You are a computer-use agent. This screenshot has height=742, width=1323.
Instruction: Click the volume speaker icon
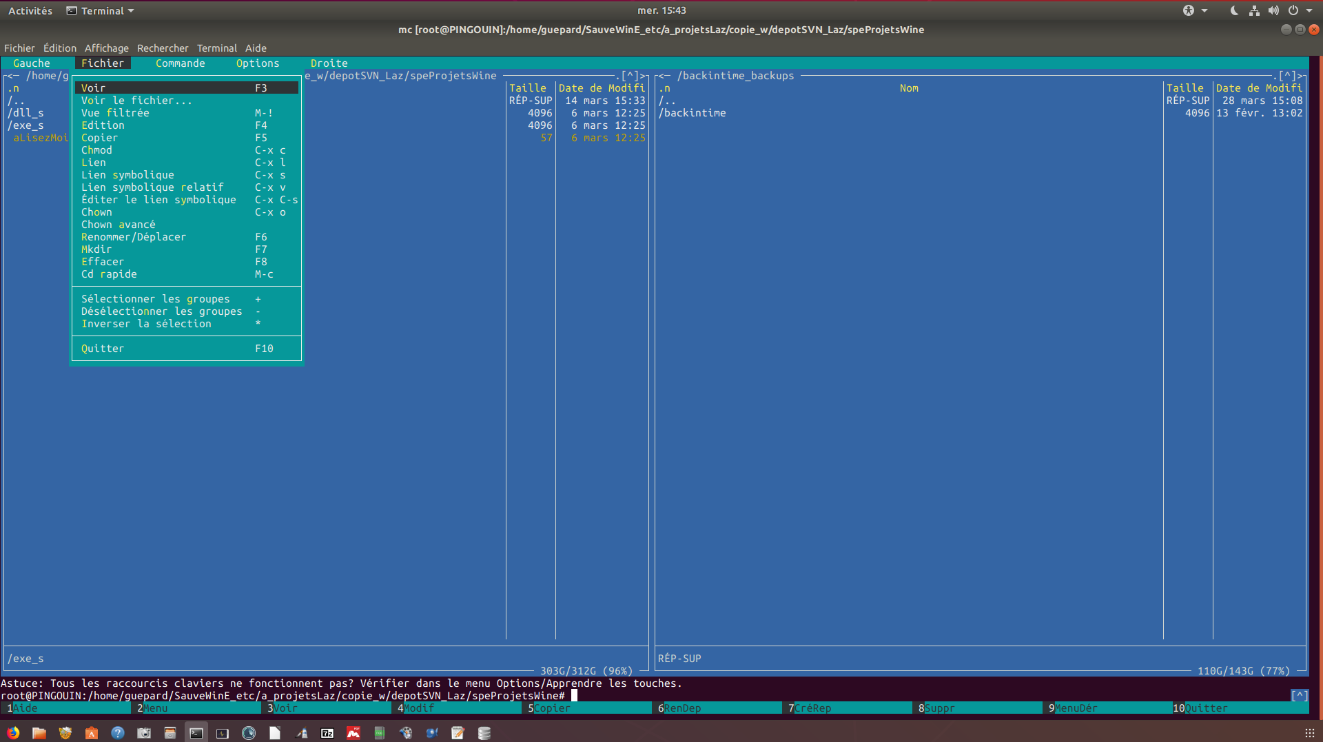[x=1273, y=10]
